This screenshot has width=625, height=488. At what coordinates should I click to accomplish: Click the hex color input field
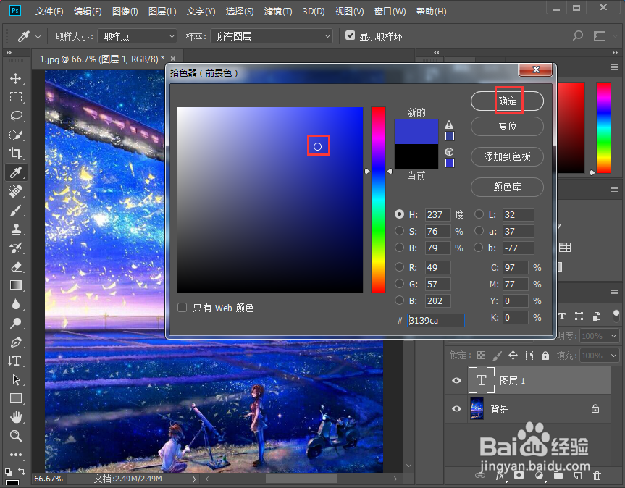pyautogui.click(x=436, y=320)
